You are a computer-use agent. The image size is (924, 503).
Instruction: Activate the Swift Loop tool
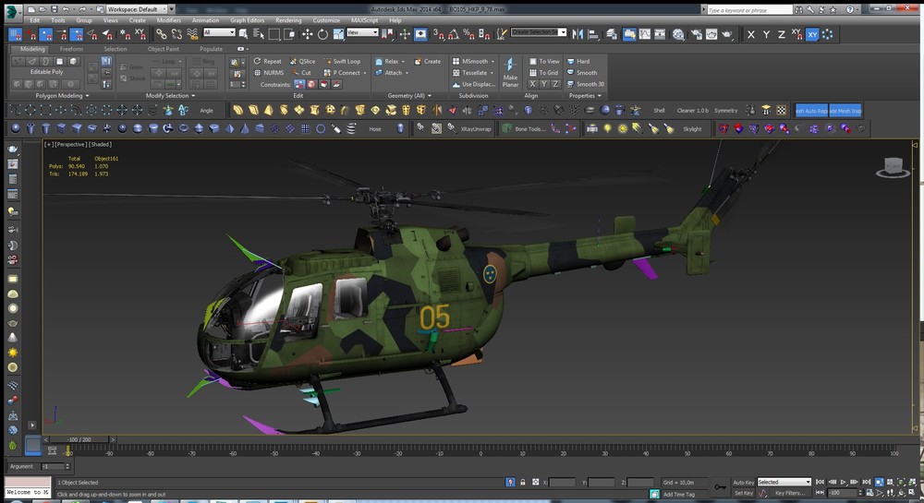(x=342, y=61)
